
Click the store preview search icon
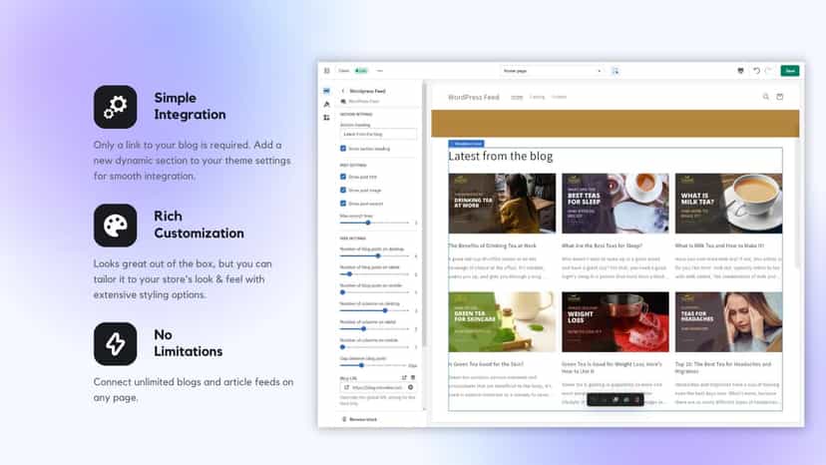tap(766, 97)
